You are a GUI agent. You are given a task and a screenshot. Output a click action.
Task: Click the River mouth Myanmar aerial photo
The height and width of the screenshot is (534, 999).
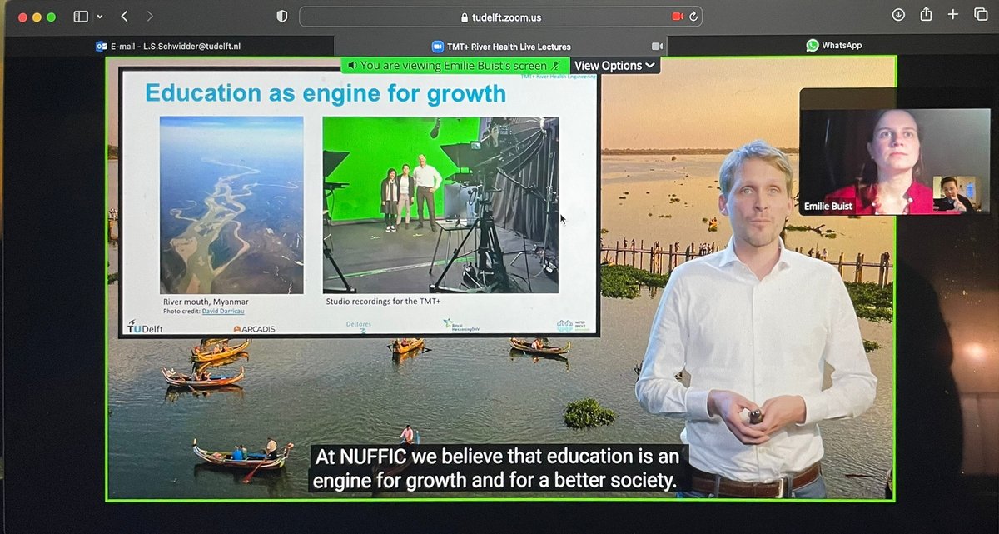pyautogui.click(x=231, y=205)
